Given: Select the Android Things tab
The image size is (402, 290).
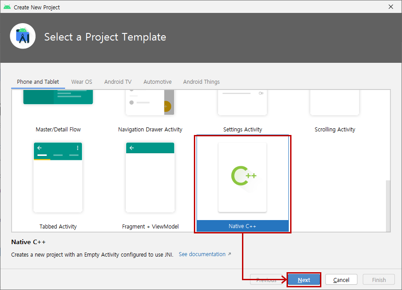Looking at the screenshot, I should tap(201, 82).
